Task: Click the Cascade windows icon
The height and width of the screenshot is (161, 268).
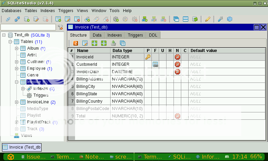Action: point(176,19)
